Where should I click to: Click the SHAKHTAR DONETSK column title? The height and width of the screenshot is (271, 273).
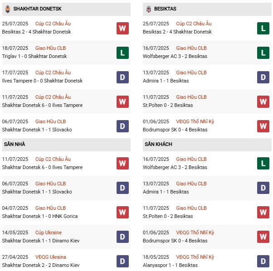point(38,9)
